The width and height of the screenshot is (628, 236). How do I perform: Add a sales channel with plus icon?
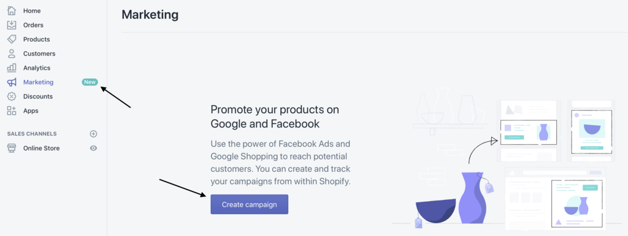93,134
